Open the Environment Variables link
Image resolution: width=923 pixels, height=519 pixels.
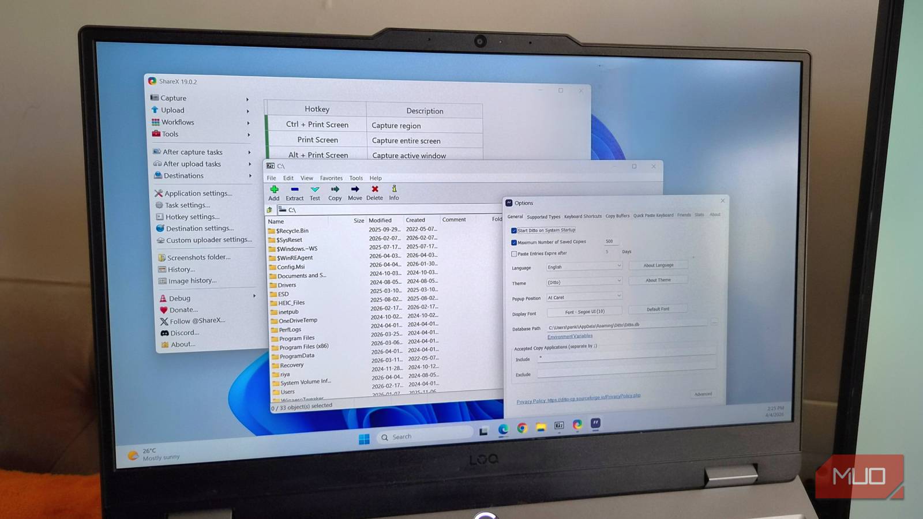pyautogui.click(x=570, y=336)
